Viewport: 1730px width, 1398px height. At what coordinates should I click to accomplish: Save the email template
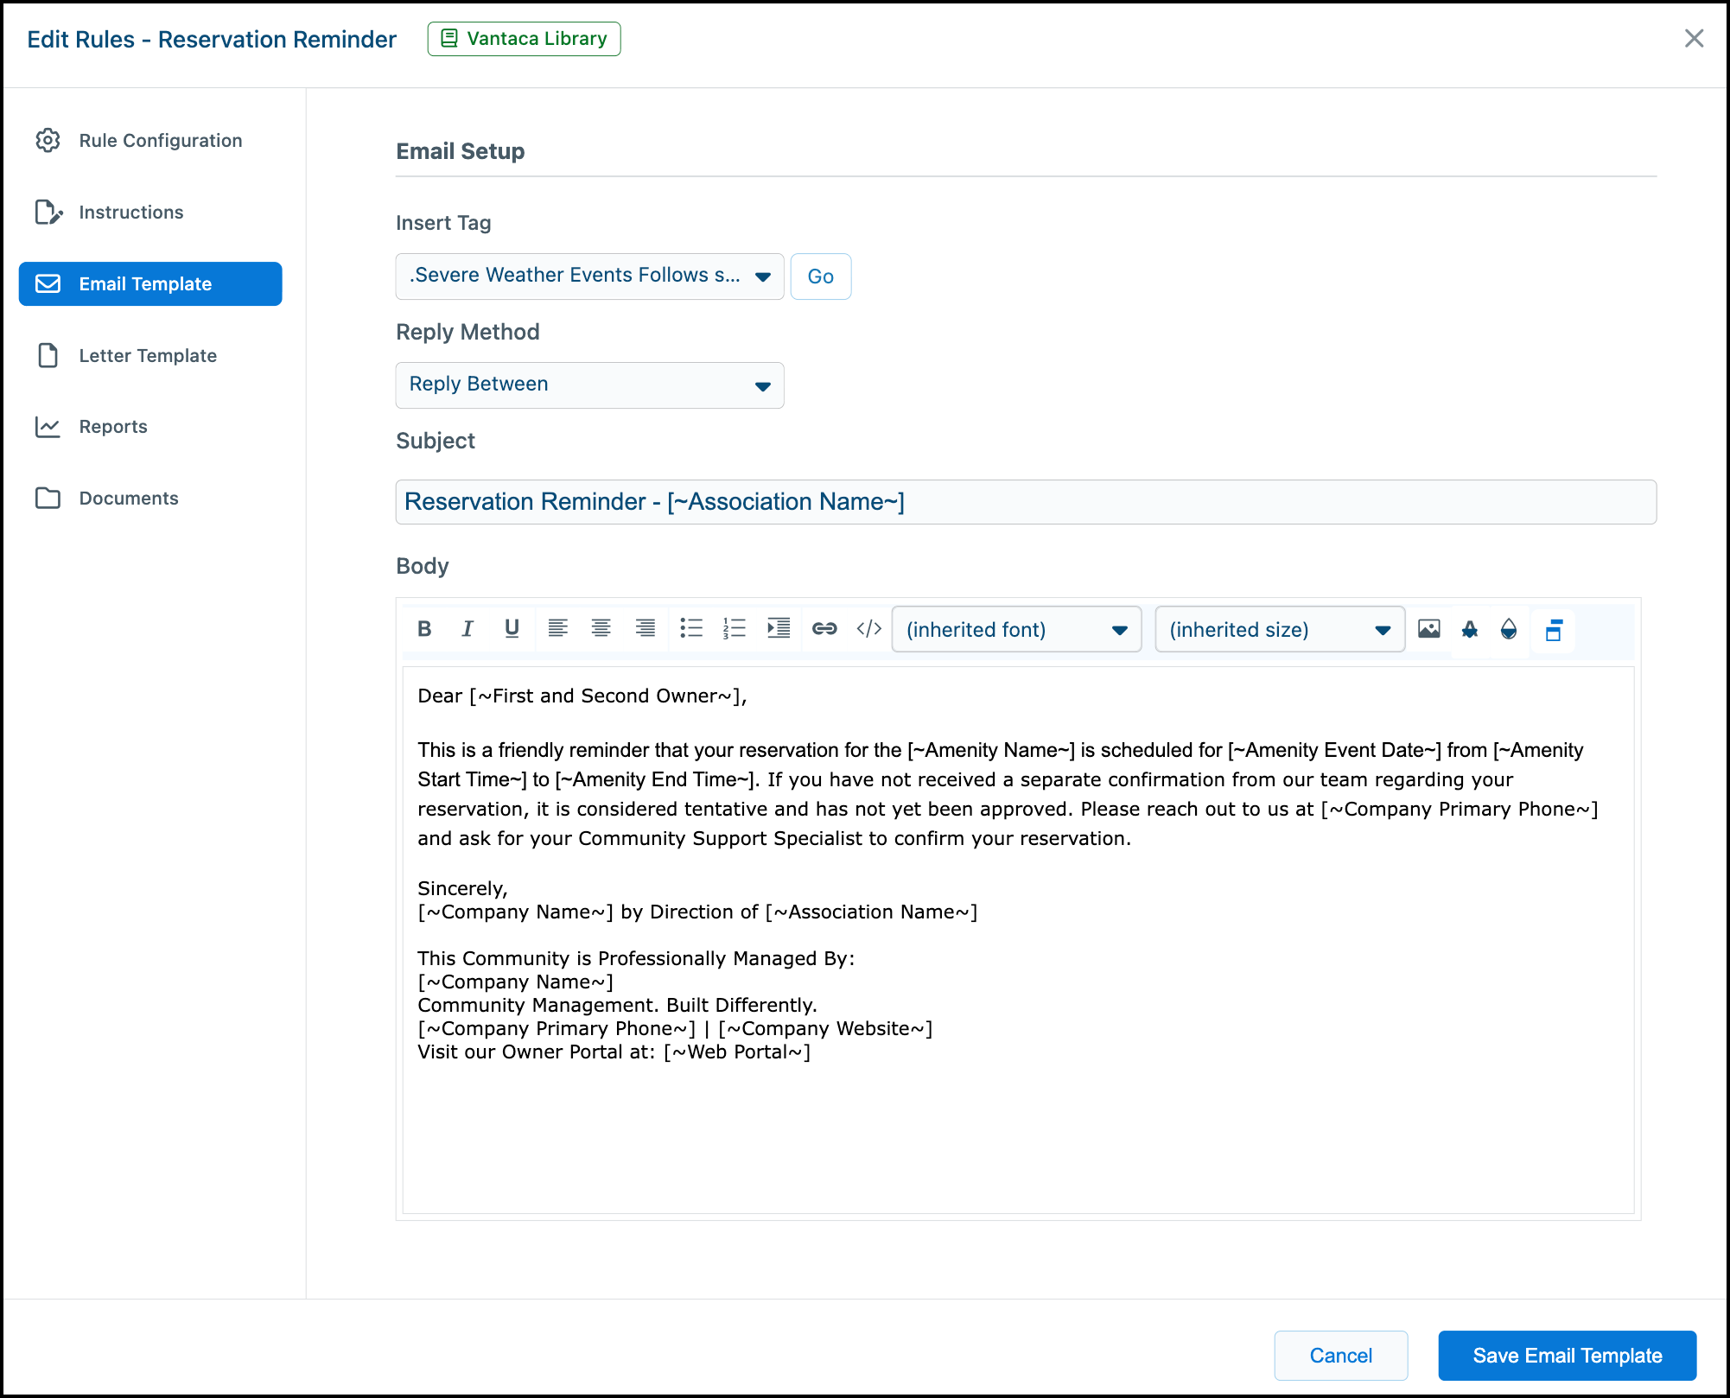(1567, 1356)
